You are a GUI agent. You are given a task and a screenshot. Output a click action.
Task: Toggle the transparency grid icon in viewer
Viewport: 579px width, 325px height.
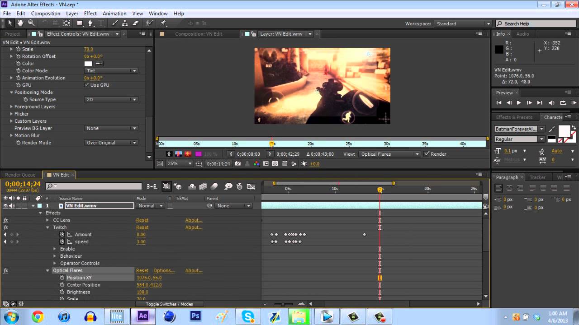(275, 164)
